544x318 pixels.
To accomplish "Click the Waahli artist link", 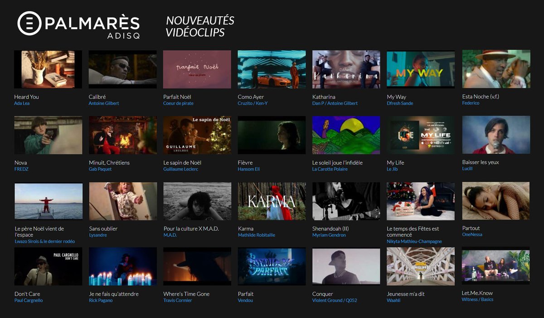I will pos(393,300).
